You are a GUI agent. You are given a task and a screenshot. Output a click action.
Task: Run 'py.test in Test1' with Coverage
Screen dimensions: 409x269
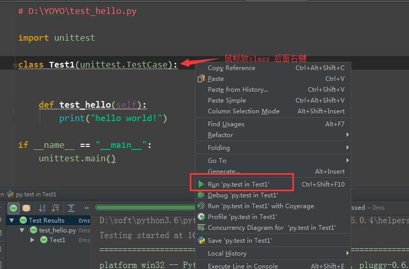pos(273,206)
